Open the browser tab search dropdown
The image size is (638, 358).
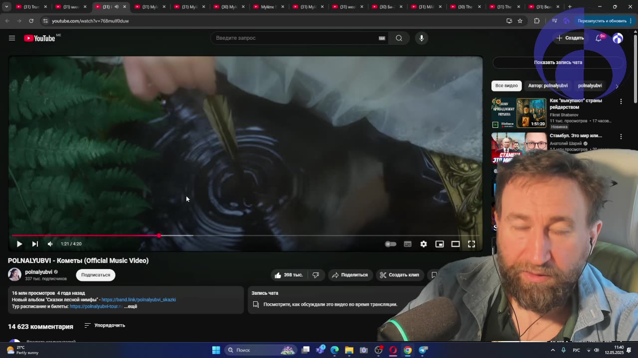click(x=6, y=6)
